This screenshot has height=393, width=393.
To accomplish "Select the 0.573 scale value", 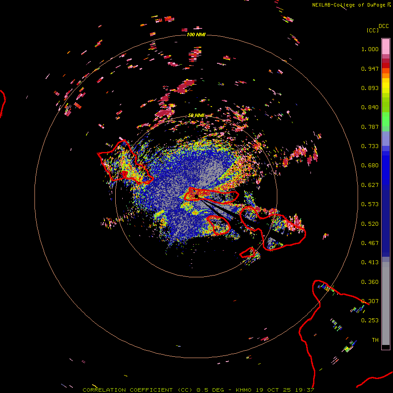I will (370, 204).
